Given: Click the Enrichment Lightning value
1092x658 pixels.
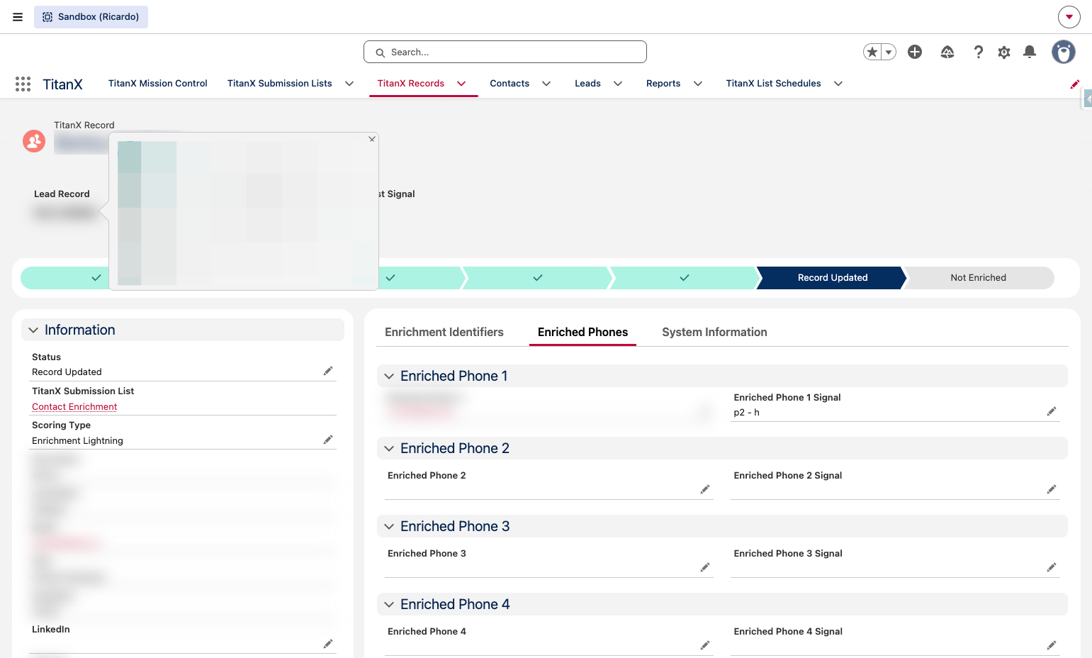Looking at the screenshot, I should coord(77,440).
